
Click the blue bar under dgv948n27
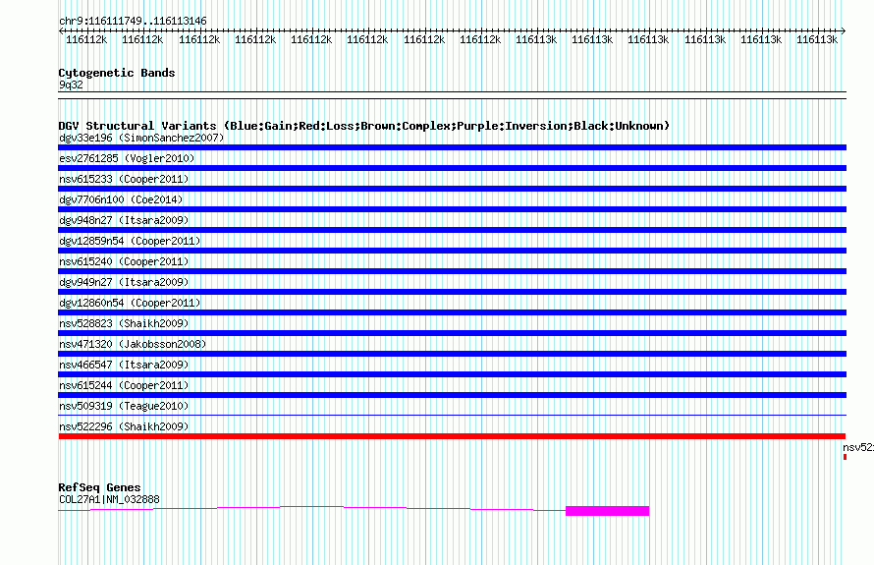point(452,230)
